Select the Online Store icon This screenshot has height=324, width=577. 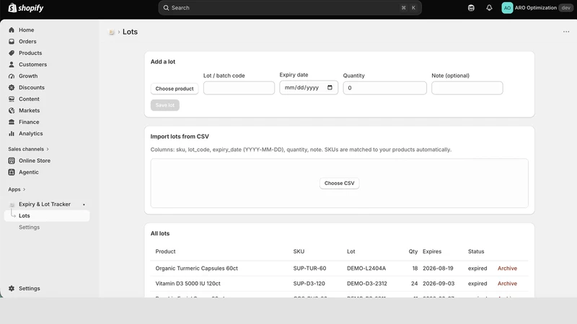[x=12, y=161]
